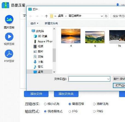Go back in the Open dialog
The height and width of the screenshot is (122, 125).
tap(31, 16)
